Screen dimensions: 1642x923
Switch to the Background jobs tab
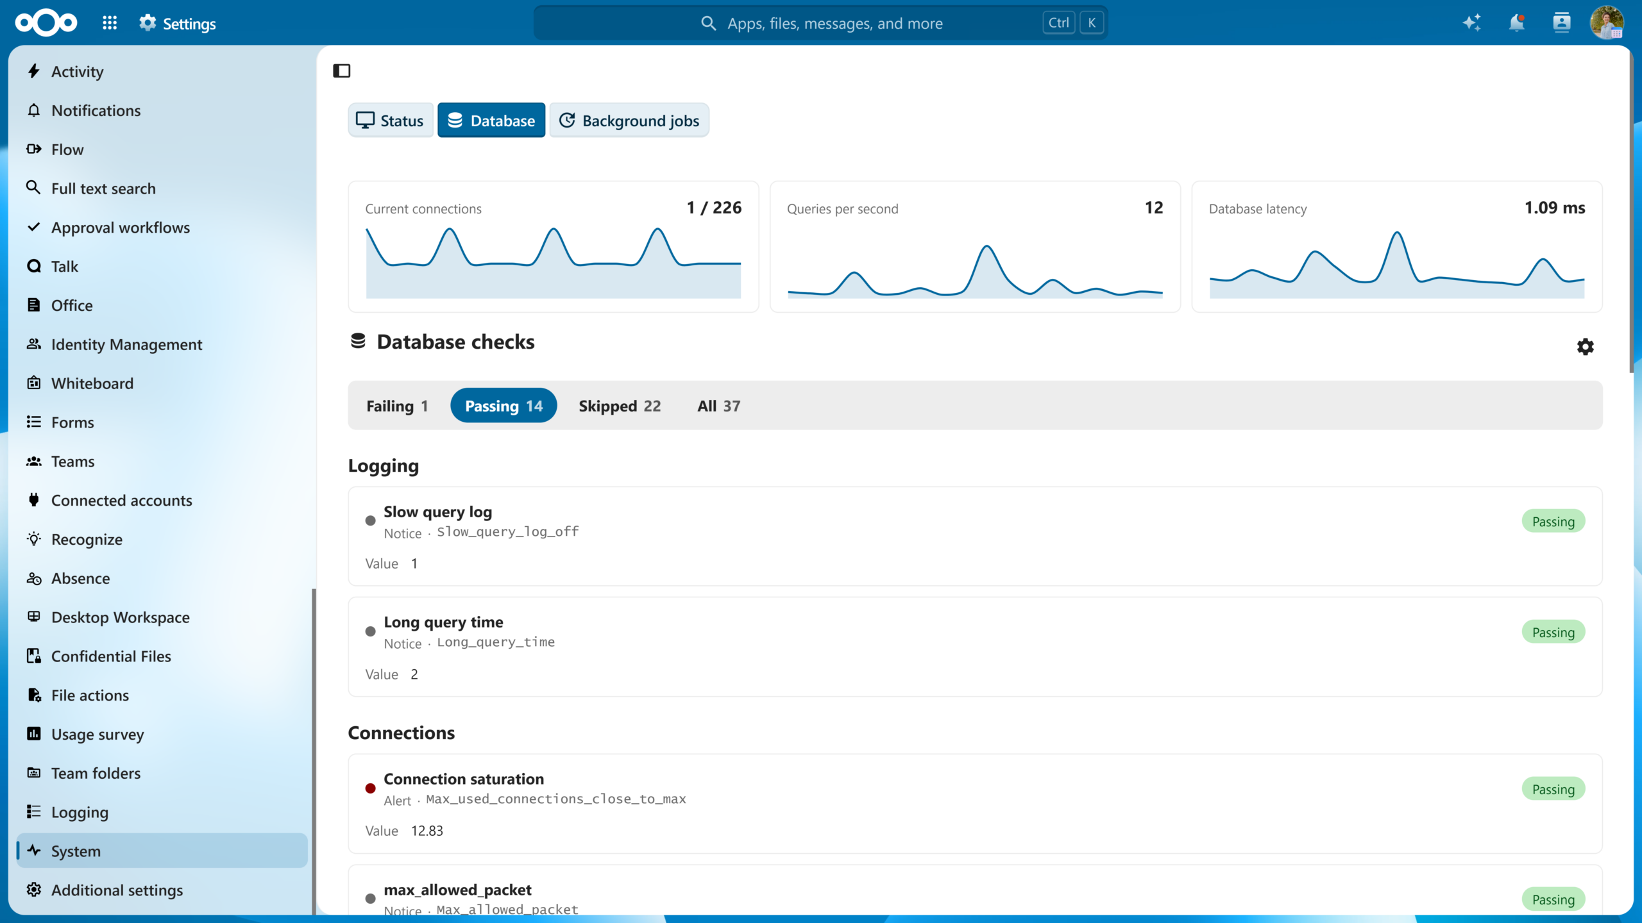(629, 121)
